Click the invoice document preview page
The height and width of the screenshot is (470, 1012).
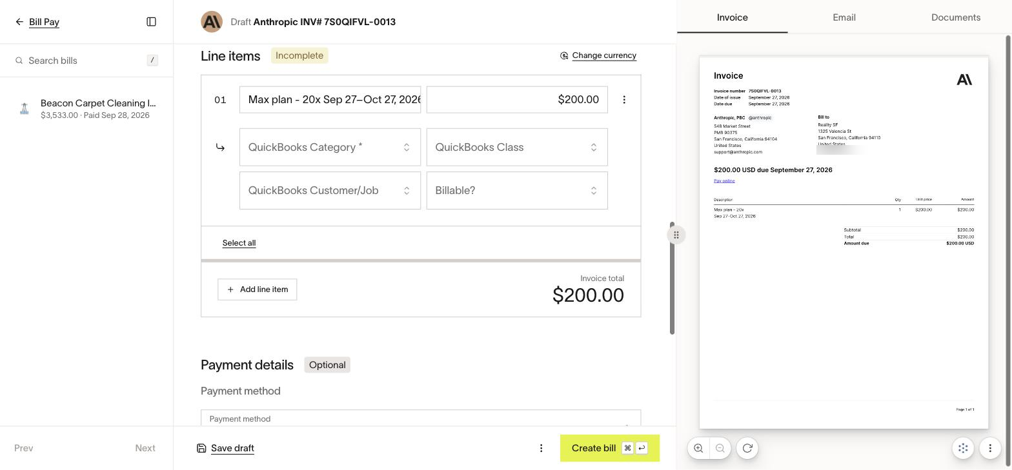point(844,242)
